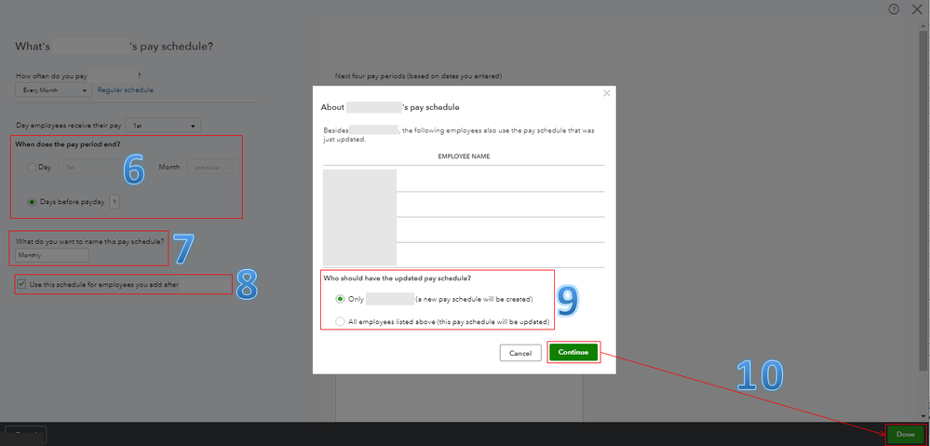Toggle Use this schedule for employees checkbox

[22, 284]
